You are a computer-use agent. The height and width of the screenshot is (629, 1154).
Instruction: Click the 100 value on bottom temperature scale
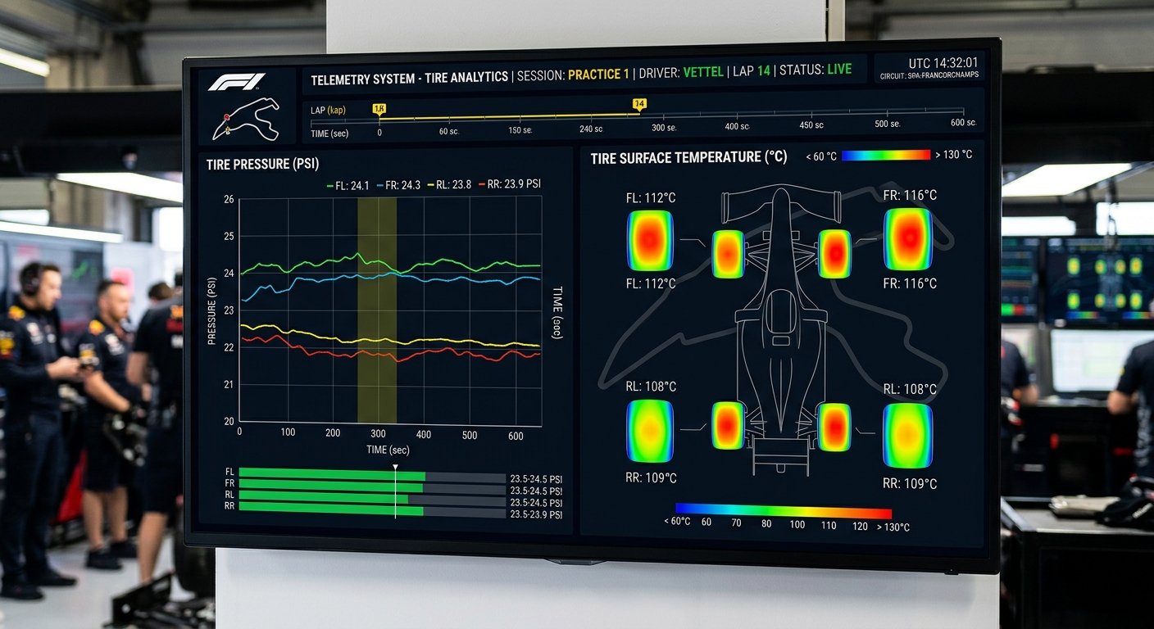[797, 524]
